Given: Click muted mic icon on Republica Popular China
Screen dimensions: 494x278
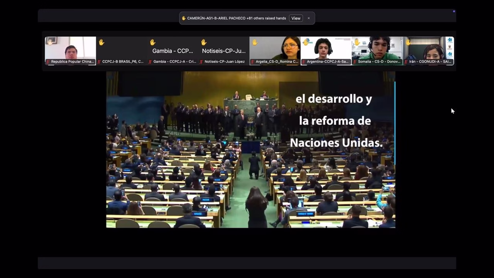Looking at the screenshot, I should [x=48, y=62].
